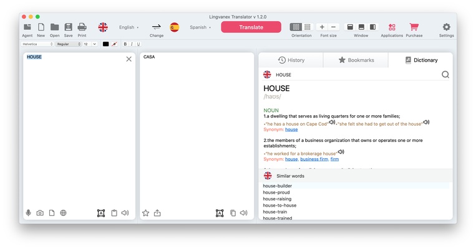
Task: Open Settings gear
Action: point(446,27)
